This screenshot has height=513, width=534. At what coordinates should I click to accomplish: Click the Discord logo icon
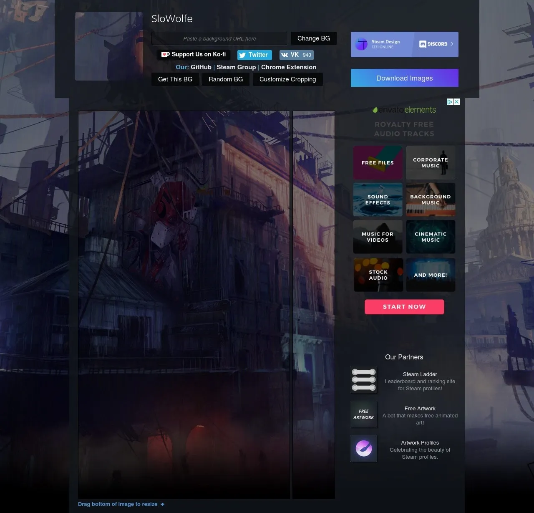(x=423, y=44)
